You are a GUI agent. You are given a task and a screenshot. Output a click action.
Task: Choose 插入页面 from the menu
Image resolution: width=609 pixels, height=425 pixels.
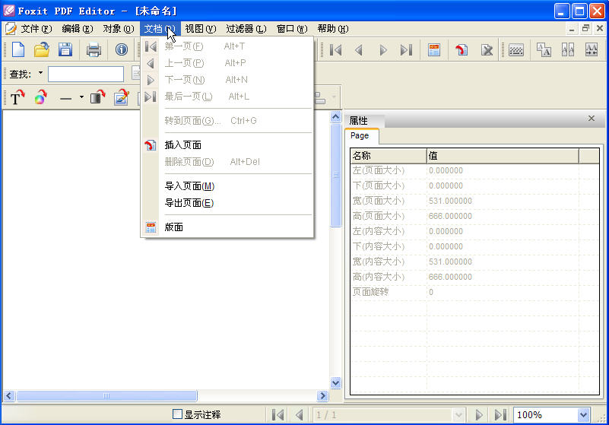[227, 145]
